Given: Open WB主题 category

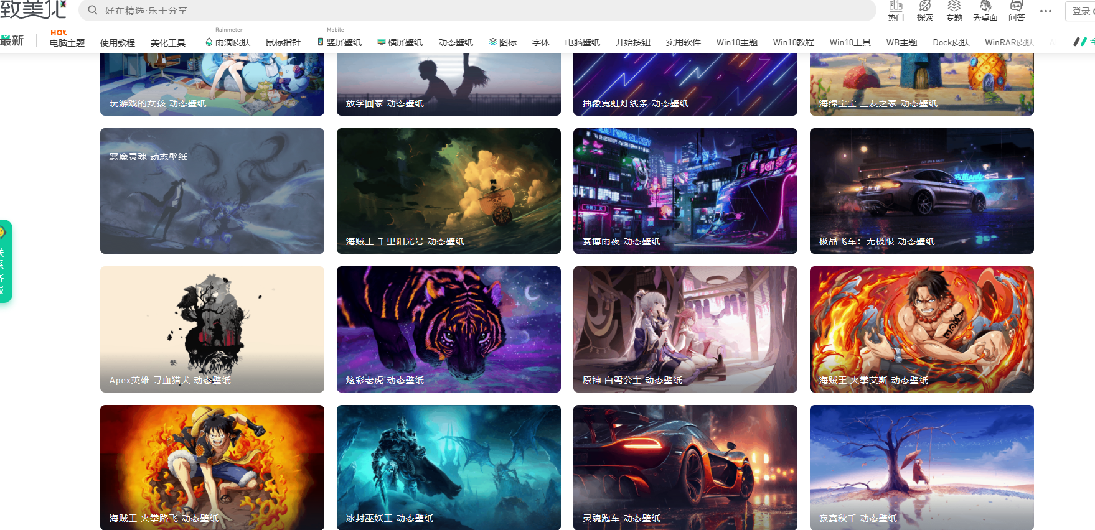Looking at the screenshot, I should tap(902, 42).
